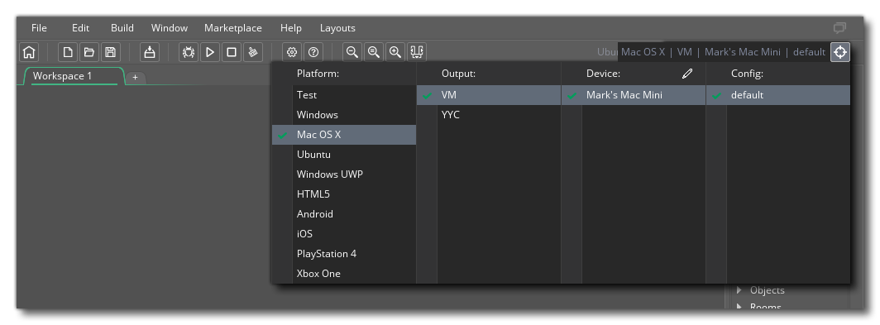This screenshot has width=880, height=325.
Task: Select the Xbox One platform
Action: tap(344, 274)
